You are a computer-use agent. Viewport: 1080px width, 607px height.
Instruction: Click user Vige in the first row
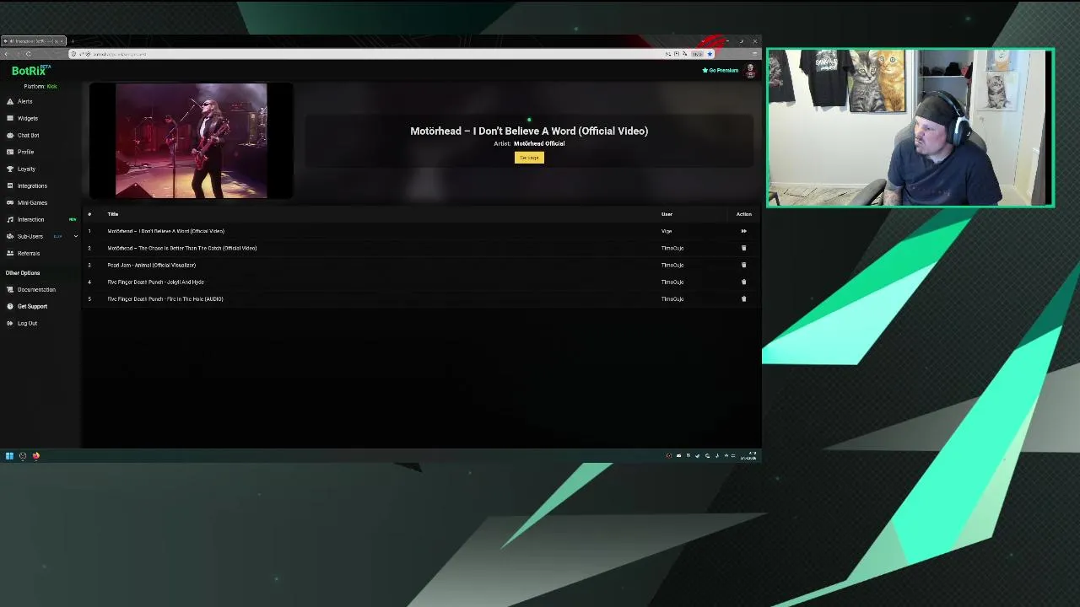point(667,231)
